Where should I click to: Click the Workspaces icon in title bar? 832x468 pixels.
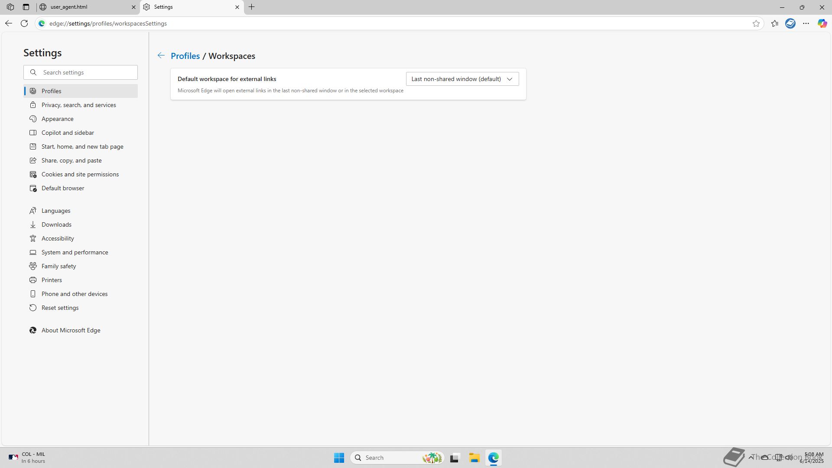point(10,7)
